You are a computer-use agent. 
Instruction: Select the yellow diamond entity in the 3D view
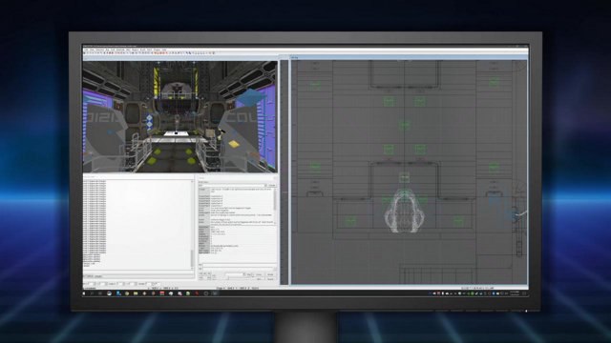coord(234,144)
